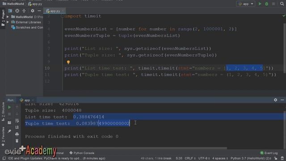
Task: Toggle tool window buttons icon in the status bar corner
Action: [4, 158]
